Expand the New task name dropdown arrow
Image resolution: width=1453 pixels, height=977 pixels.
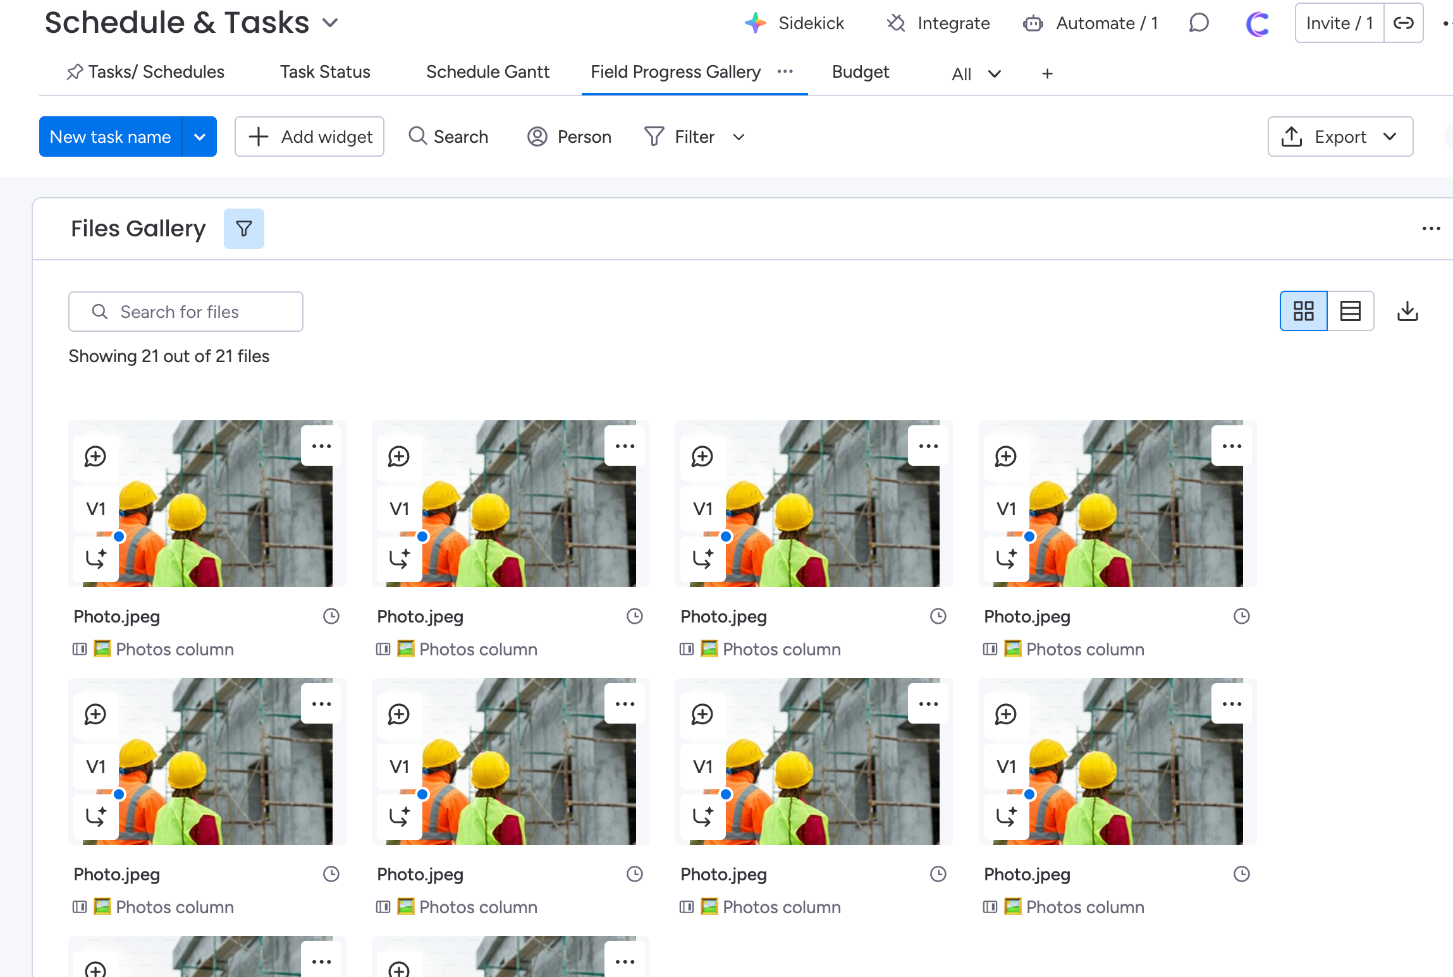[x=200, y=137]
